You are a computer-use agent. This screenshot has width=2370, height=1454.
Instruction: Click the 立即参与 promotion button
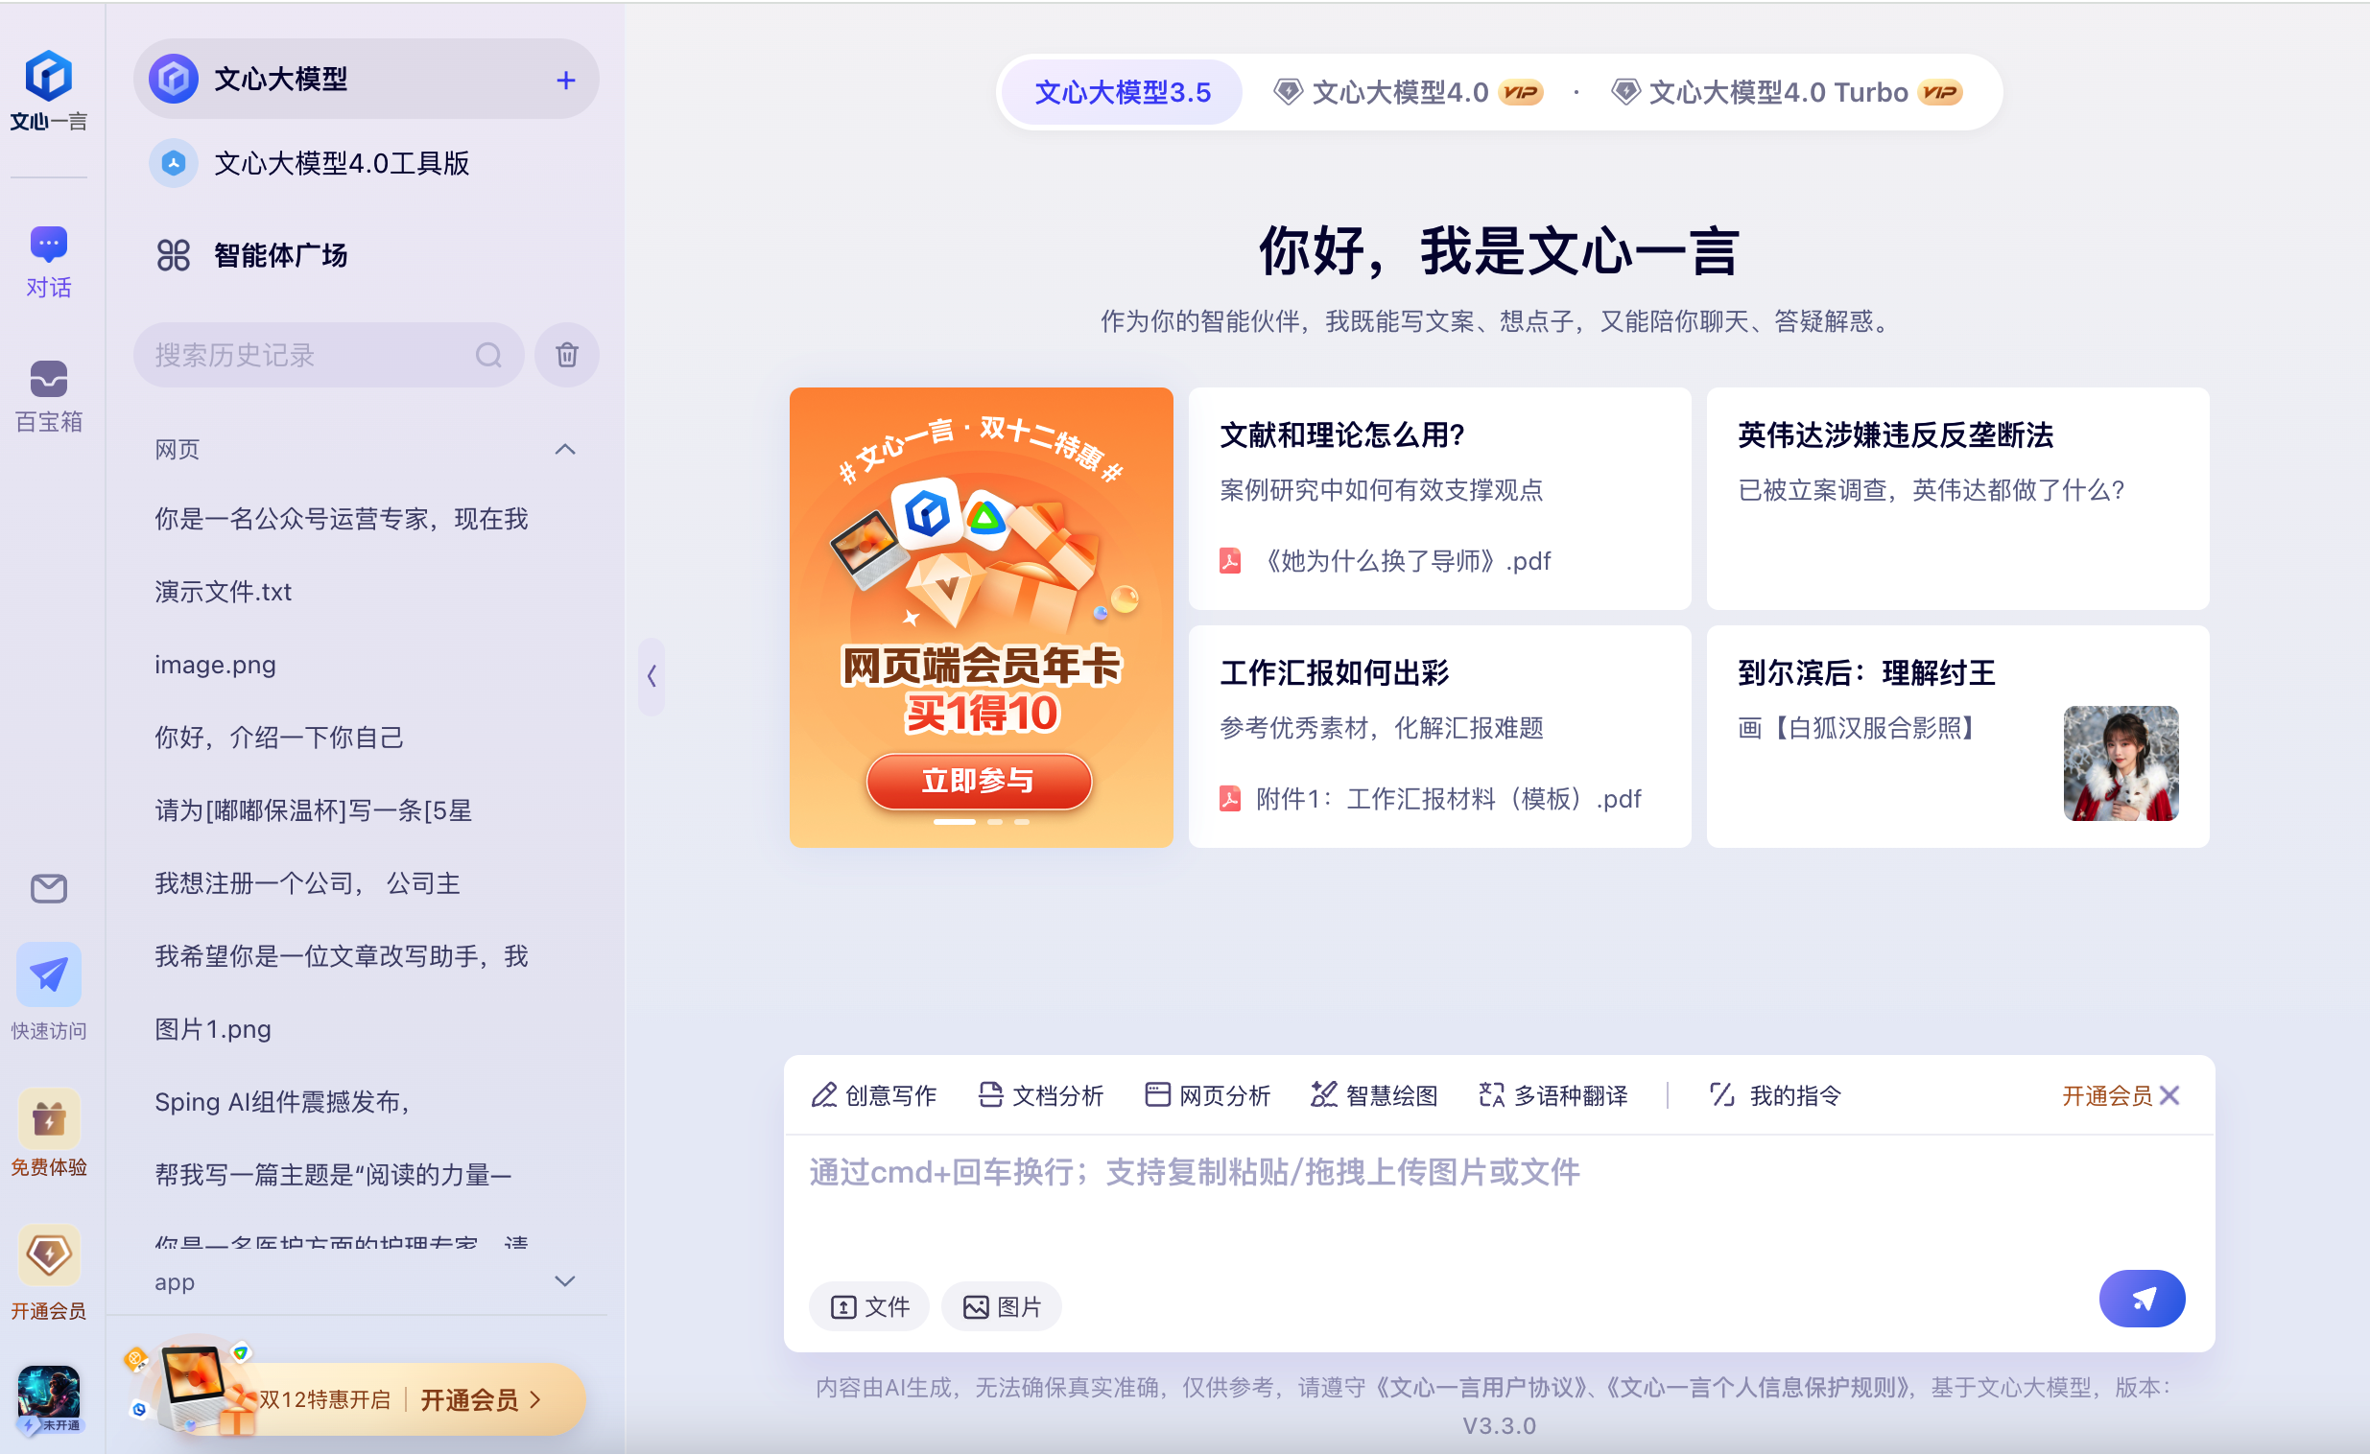(979, 781)
